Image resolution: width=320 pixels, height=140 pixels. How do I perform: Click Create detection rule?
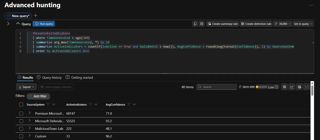256,24
